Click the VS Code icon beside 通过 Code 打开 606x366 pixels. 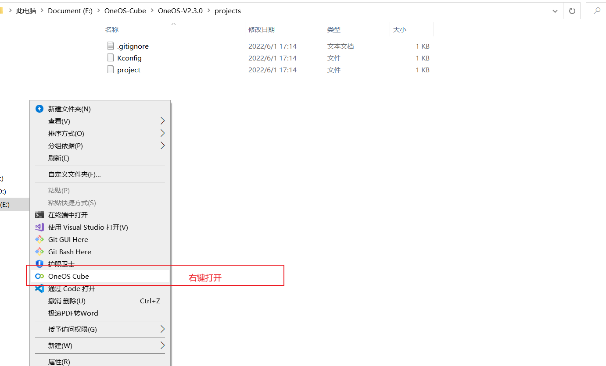[39, 288]
